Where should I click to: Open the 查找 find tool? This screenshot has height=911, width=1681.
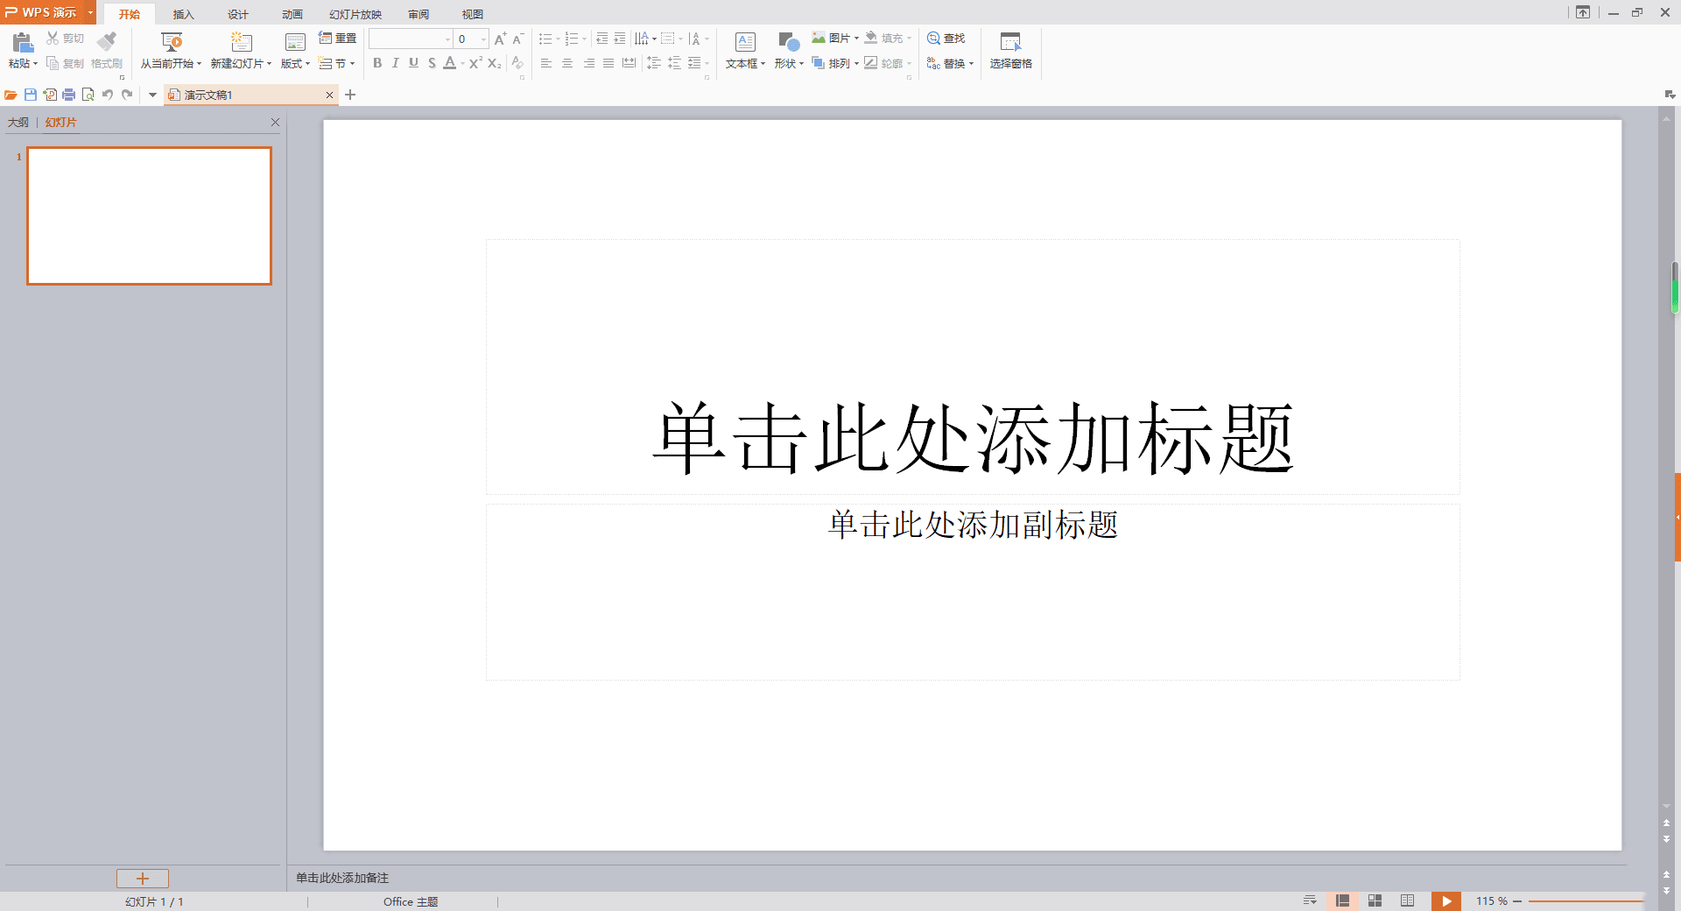tap(948, 38)
